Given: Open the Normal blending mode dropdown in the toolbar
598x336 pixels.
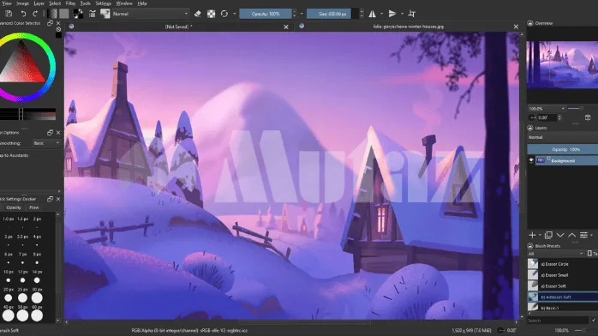Looking at the screenshot, I should click(x=150, y=14).
